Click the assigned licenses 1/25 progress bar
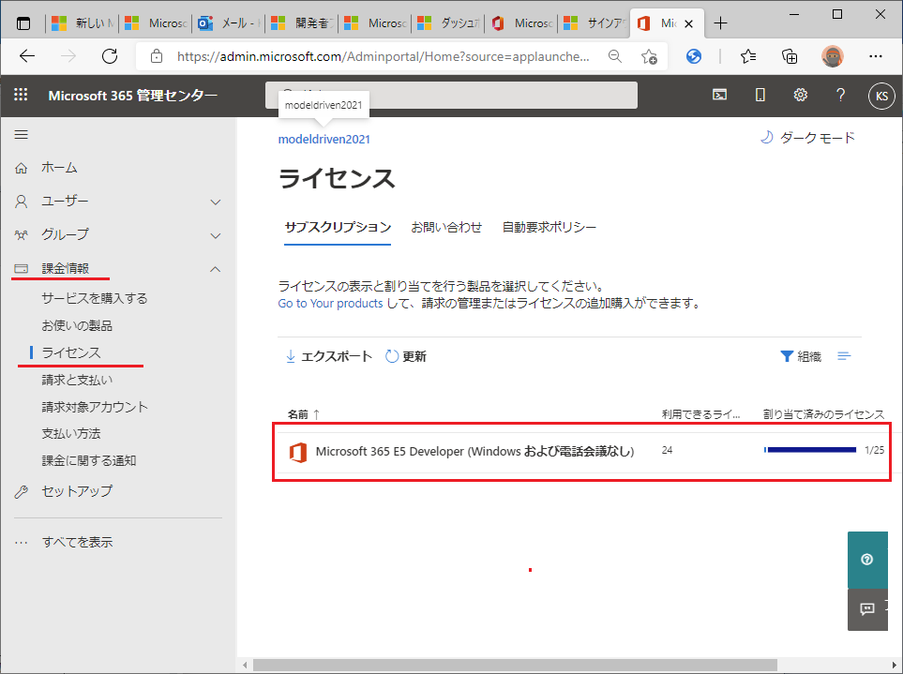 [x=810, y=450]
